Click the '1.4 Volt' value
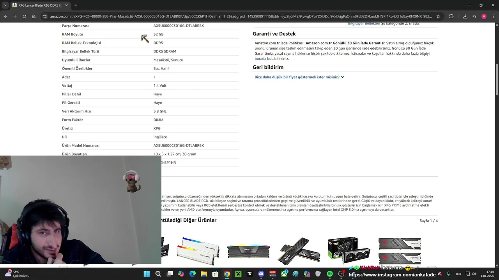499x280 pixels. 160,86
